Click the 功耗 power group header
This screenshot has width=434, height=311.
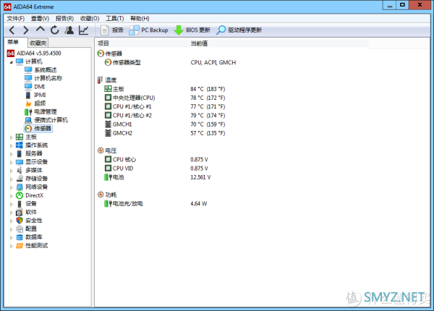(x=107, y=195)
